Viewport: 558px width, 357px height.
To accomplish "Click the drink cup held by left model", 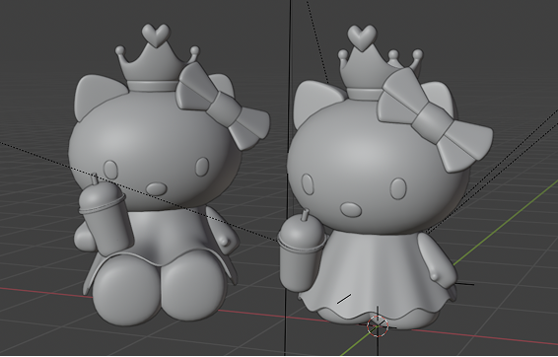I will 105,215.
